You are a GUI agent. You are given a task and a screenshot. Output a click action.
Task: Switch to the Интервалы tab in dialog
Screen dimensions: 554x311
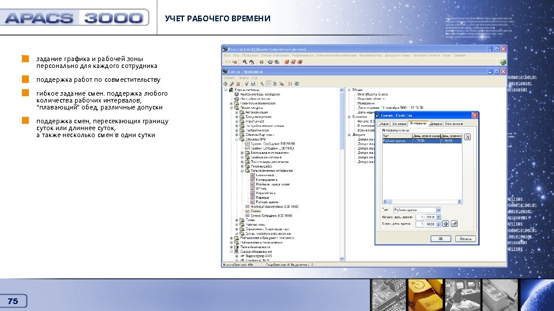418,123
